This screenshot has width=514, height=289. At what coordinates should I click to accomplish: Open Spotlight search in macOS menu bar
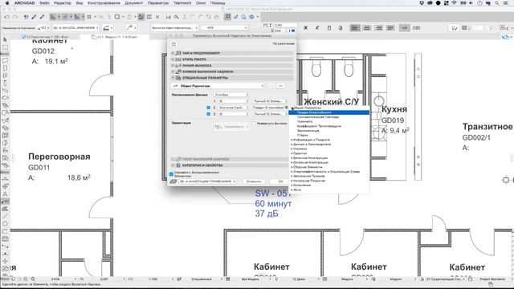point(497,3)
